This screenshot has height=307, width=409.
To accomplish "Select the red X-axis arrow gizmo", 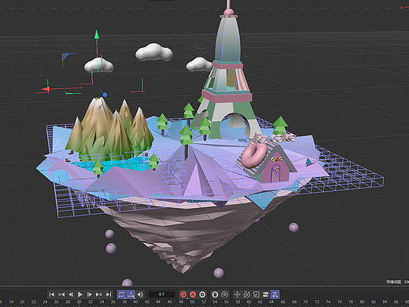I will [x=46, y=90].
